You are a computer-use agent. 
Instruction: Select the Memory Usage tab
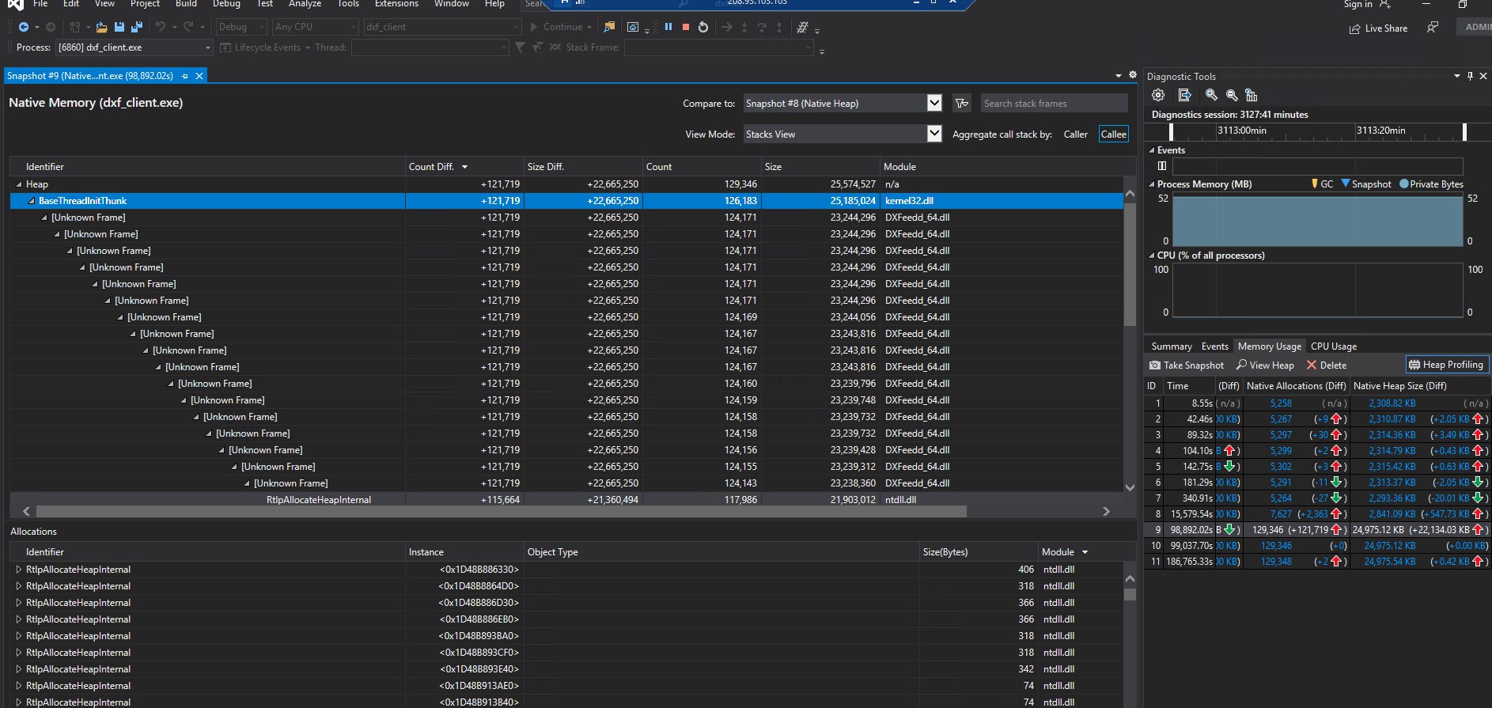1270,346
